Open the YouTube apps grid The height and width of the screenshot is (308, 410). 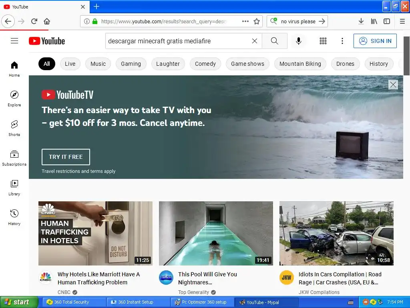[323, 41]
